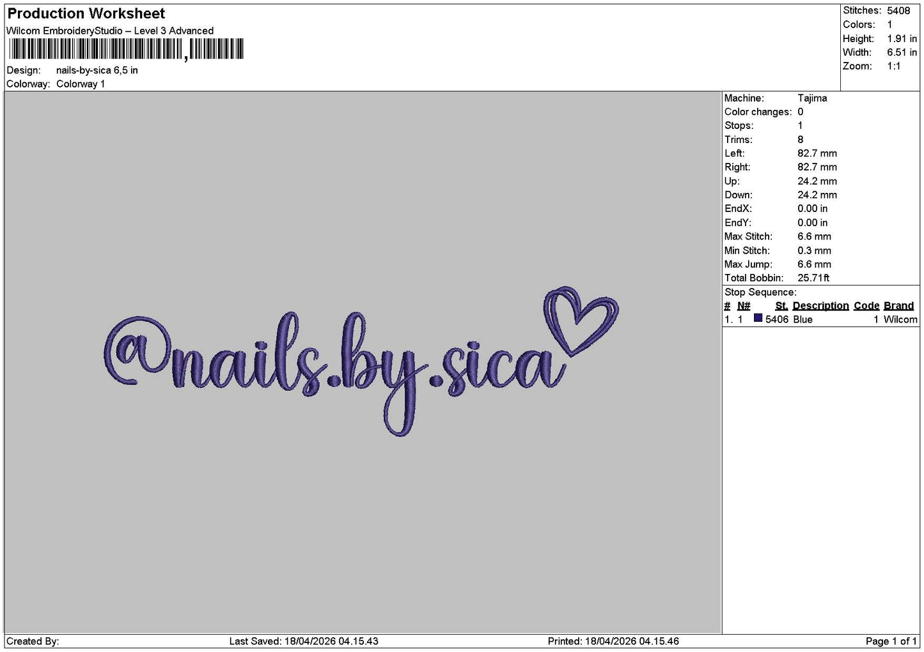The width and height of the screenshot is (924, 652).
Task: Click the 'St.' column header
Action: click(x=781, y=306)
